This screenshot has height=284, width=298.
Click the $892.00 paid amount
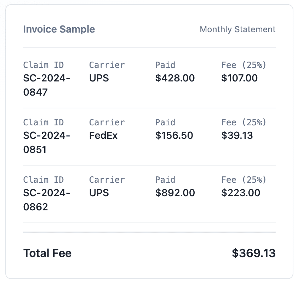point(175,193)
